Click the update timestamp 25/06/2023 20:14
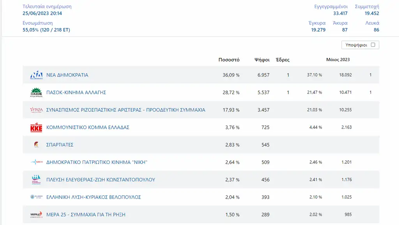The height and width of the screenshot is (225, 399). pyautogui.click(x=42, y=13)
